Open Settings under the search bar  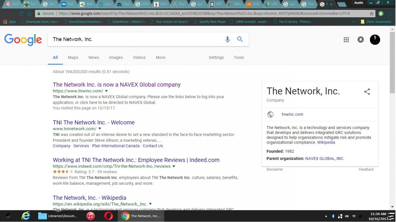pyautogui.click(x=216, y=57)
